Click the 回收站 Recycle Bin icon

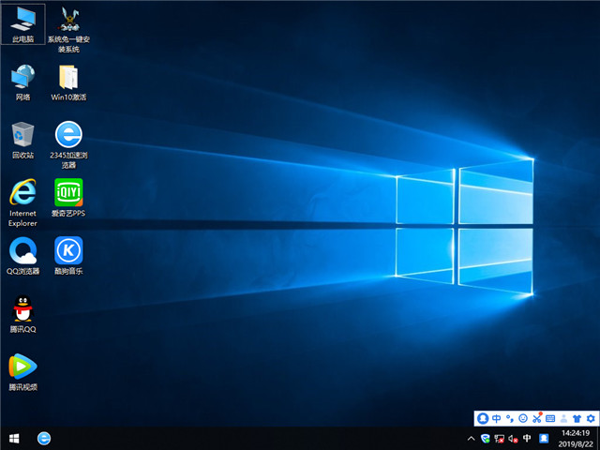click(x=22, y=137)
